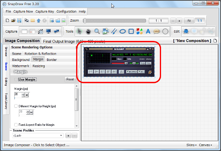Select the arrow pointer tool
This screenshot has height=151, width=221.
coord(80,31)
